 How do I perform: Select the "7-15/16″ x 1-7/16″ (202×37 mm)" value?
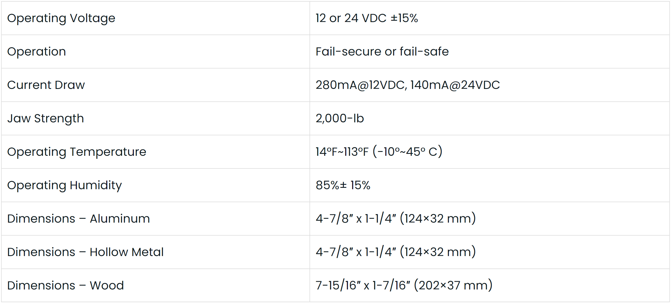click(x=404, y=286)
